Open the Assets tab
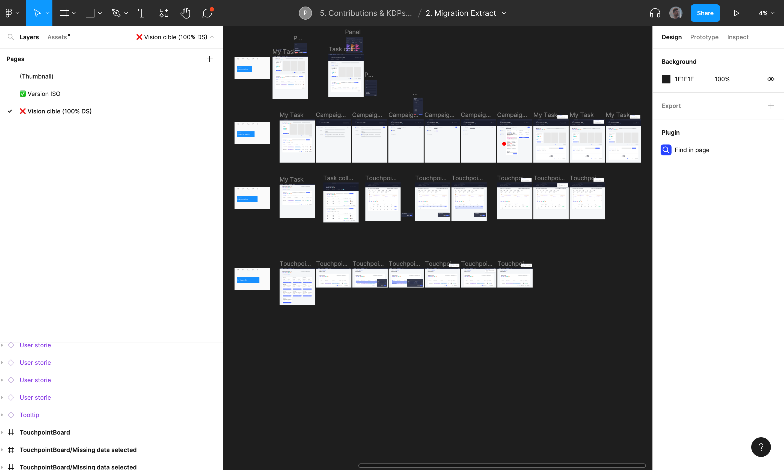Image resolution: width=784 pixels, height=470 pixels. (x=57, y=37)
